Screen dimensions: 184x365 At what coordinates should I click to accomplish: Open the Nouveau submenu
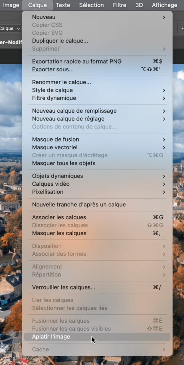click(x=97, y=17)
